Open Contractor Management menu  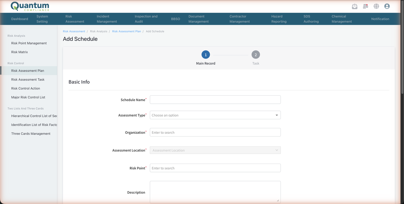click(240, 19)
